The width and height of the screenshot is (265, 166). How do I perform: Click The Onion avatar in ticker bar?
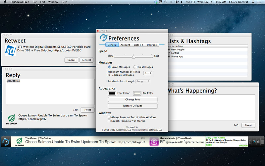click(x=19, y=142)
